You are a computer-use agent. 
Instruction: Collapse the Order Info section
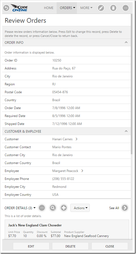coord(126,42)
